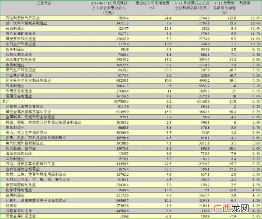Click the 金属制品、机械和设备修理业 row name
This screenshot has height=219, width=262.
30,117
